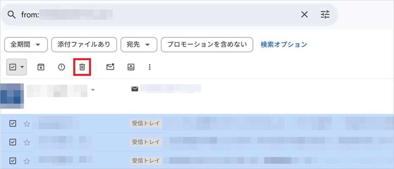
Task: Expand the 全期間 date range dropdown
Action: point(26,45)
